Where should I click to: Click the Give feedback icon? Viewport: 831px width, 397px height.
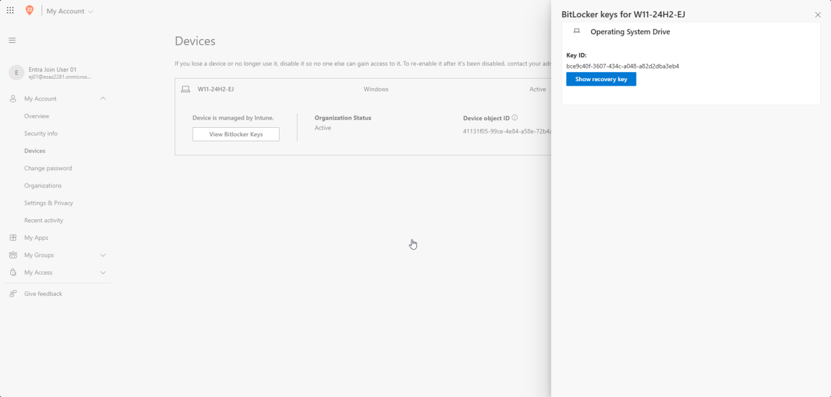[x=13, y=294]
